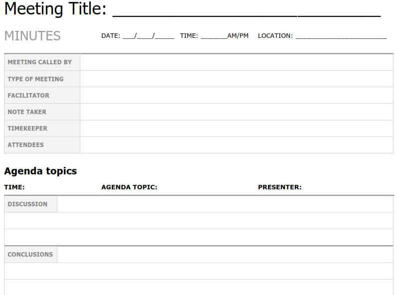The image size is (397, 295).
Task: Click the PRESENTER: label
Action: (x=280, y=187)
